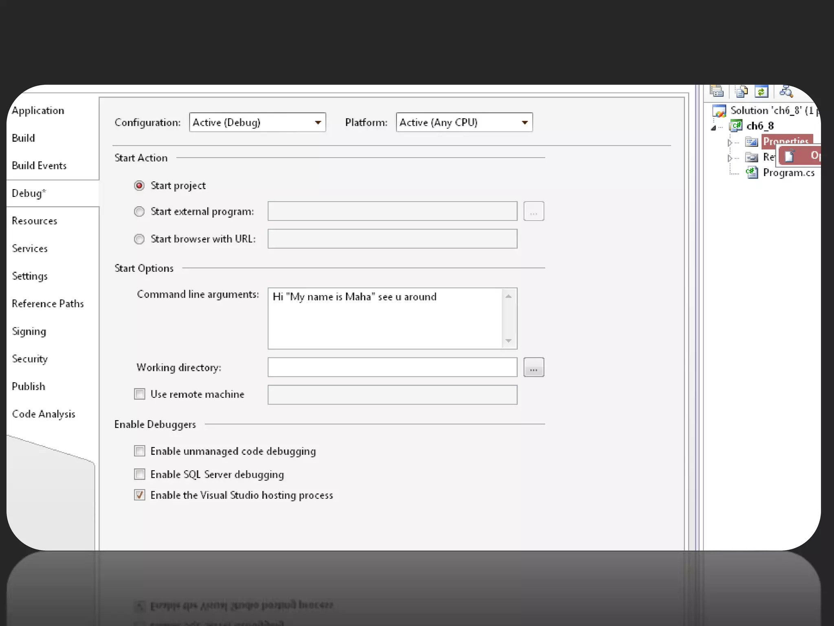Select the ch6_8 C# project icon

[x=735, y=126]
